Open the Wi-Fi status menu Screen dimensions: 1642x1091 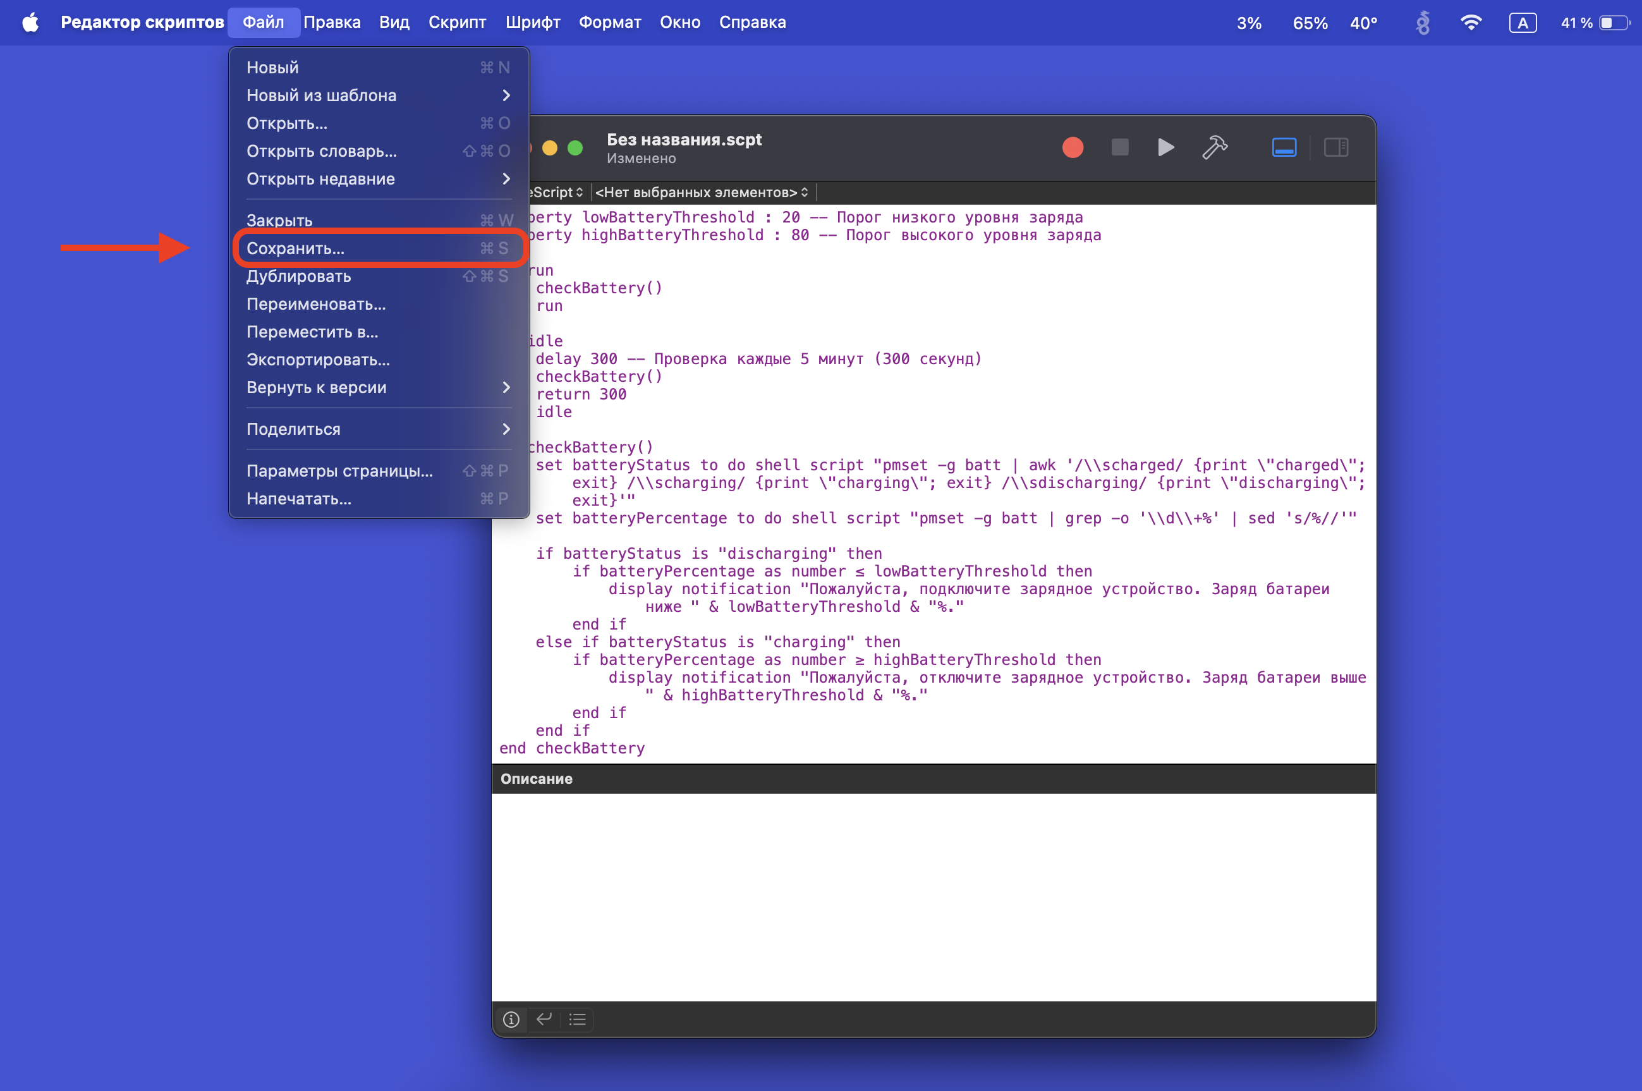pos(1470,22)
